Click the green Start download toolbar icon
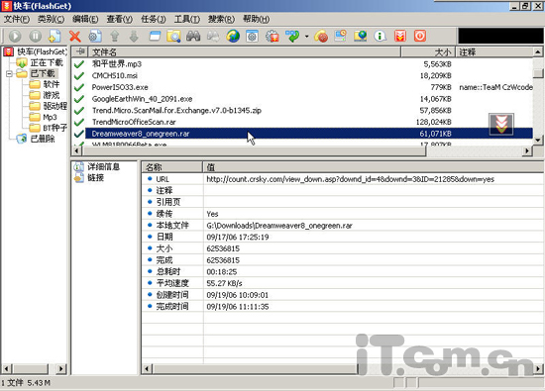This screenshot has width=545, height=391. [x=15, y=36]
